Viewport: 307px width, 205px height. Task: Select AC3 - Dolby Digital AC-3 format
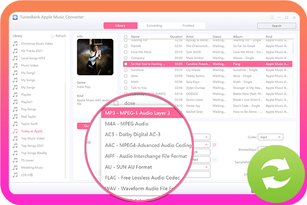pos(133,134)
